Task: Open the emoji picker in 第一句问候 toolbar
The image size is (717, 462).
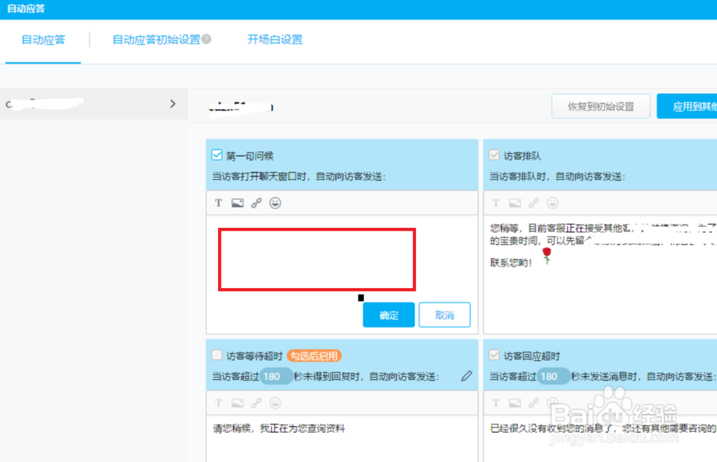Action: pos(275,203)
